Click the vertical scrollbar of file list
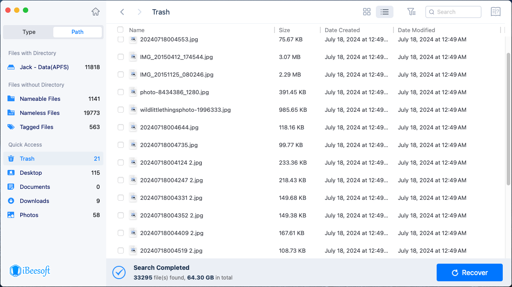Viewport: 512px width, 287px height. click(x=508, y=119)
